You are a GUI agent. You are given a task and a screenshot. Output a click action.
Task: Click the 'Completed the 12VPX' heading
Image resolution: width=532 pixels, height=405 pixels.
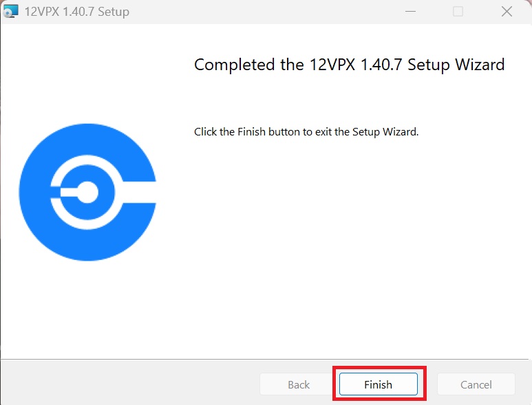click(x=275, y=65)
